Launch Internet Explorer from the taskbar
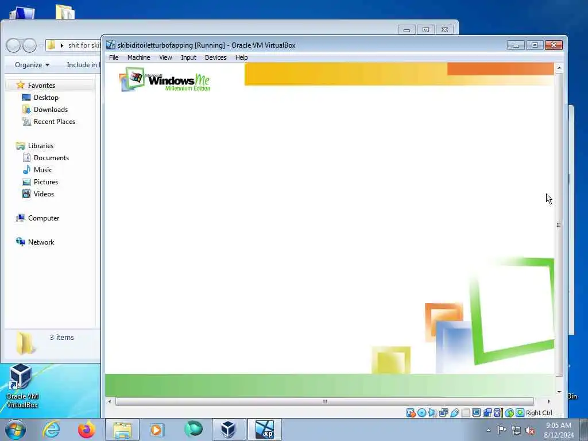 51,430
